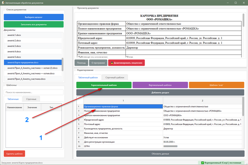Select cell 'Краткое наименование предприятия'
This screenshot has height=165, width=248.
coord(123,115)
